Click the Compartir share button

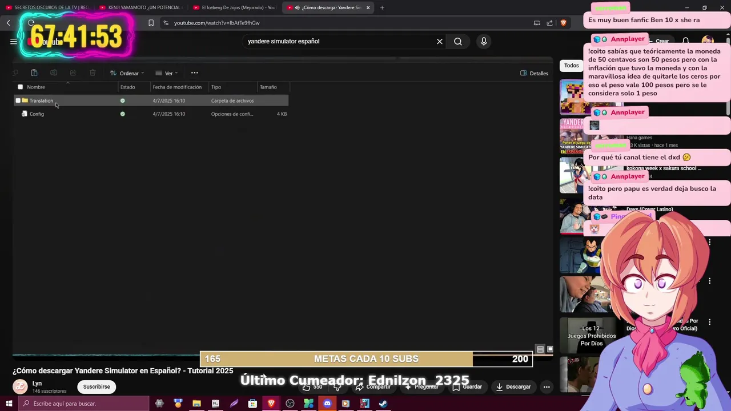(373, 387)
